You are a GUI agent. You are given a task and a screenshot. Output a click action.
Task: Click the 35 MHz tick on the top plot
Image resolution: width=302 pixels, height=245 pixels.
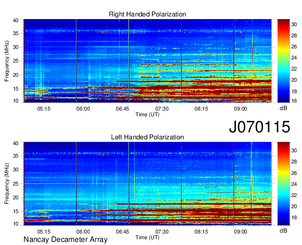[x=16, y=33]
